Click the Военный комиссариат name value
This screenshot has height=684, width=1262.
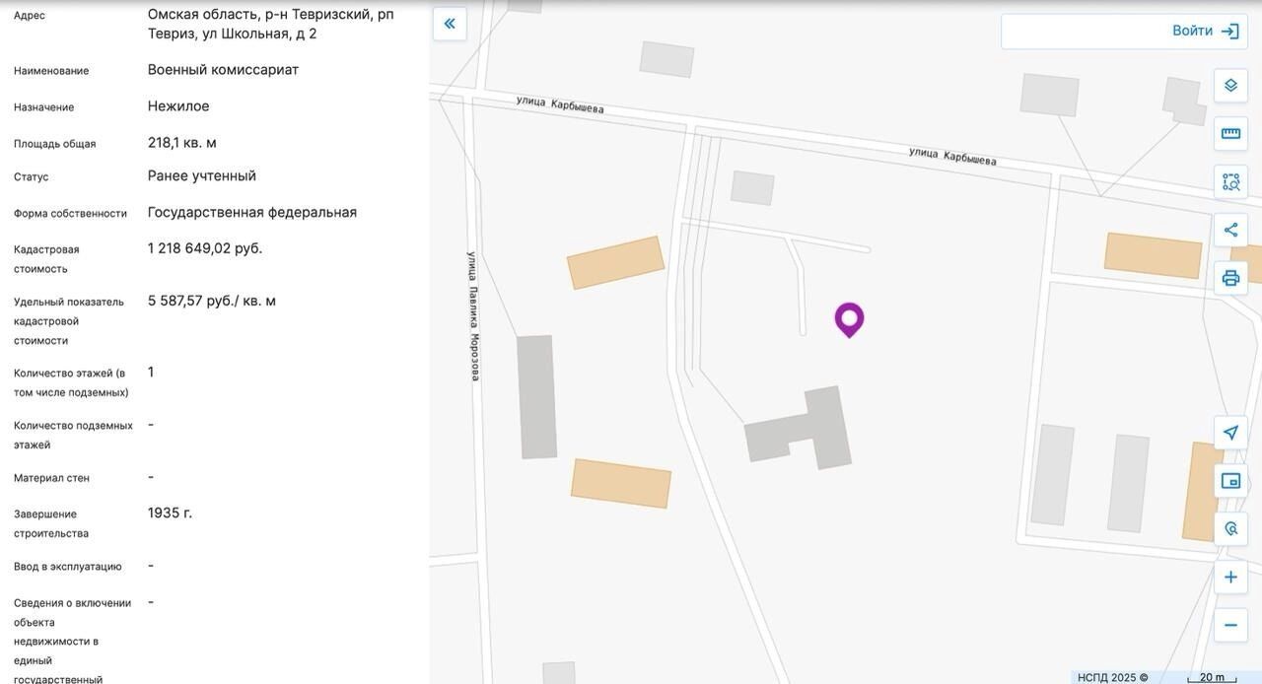tap(223, 70)
